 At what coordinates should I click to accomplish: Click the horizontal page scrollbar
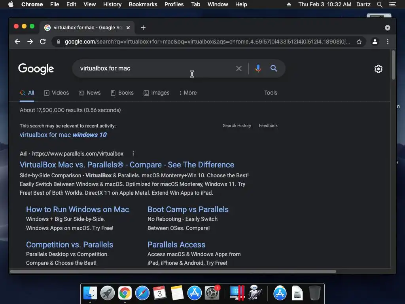click(x=173, y=272)
